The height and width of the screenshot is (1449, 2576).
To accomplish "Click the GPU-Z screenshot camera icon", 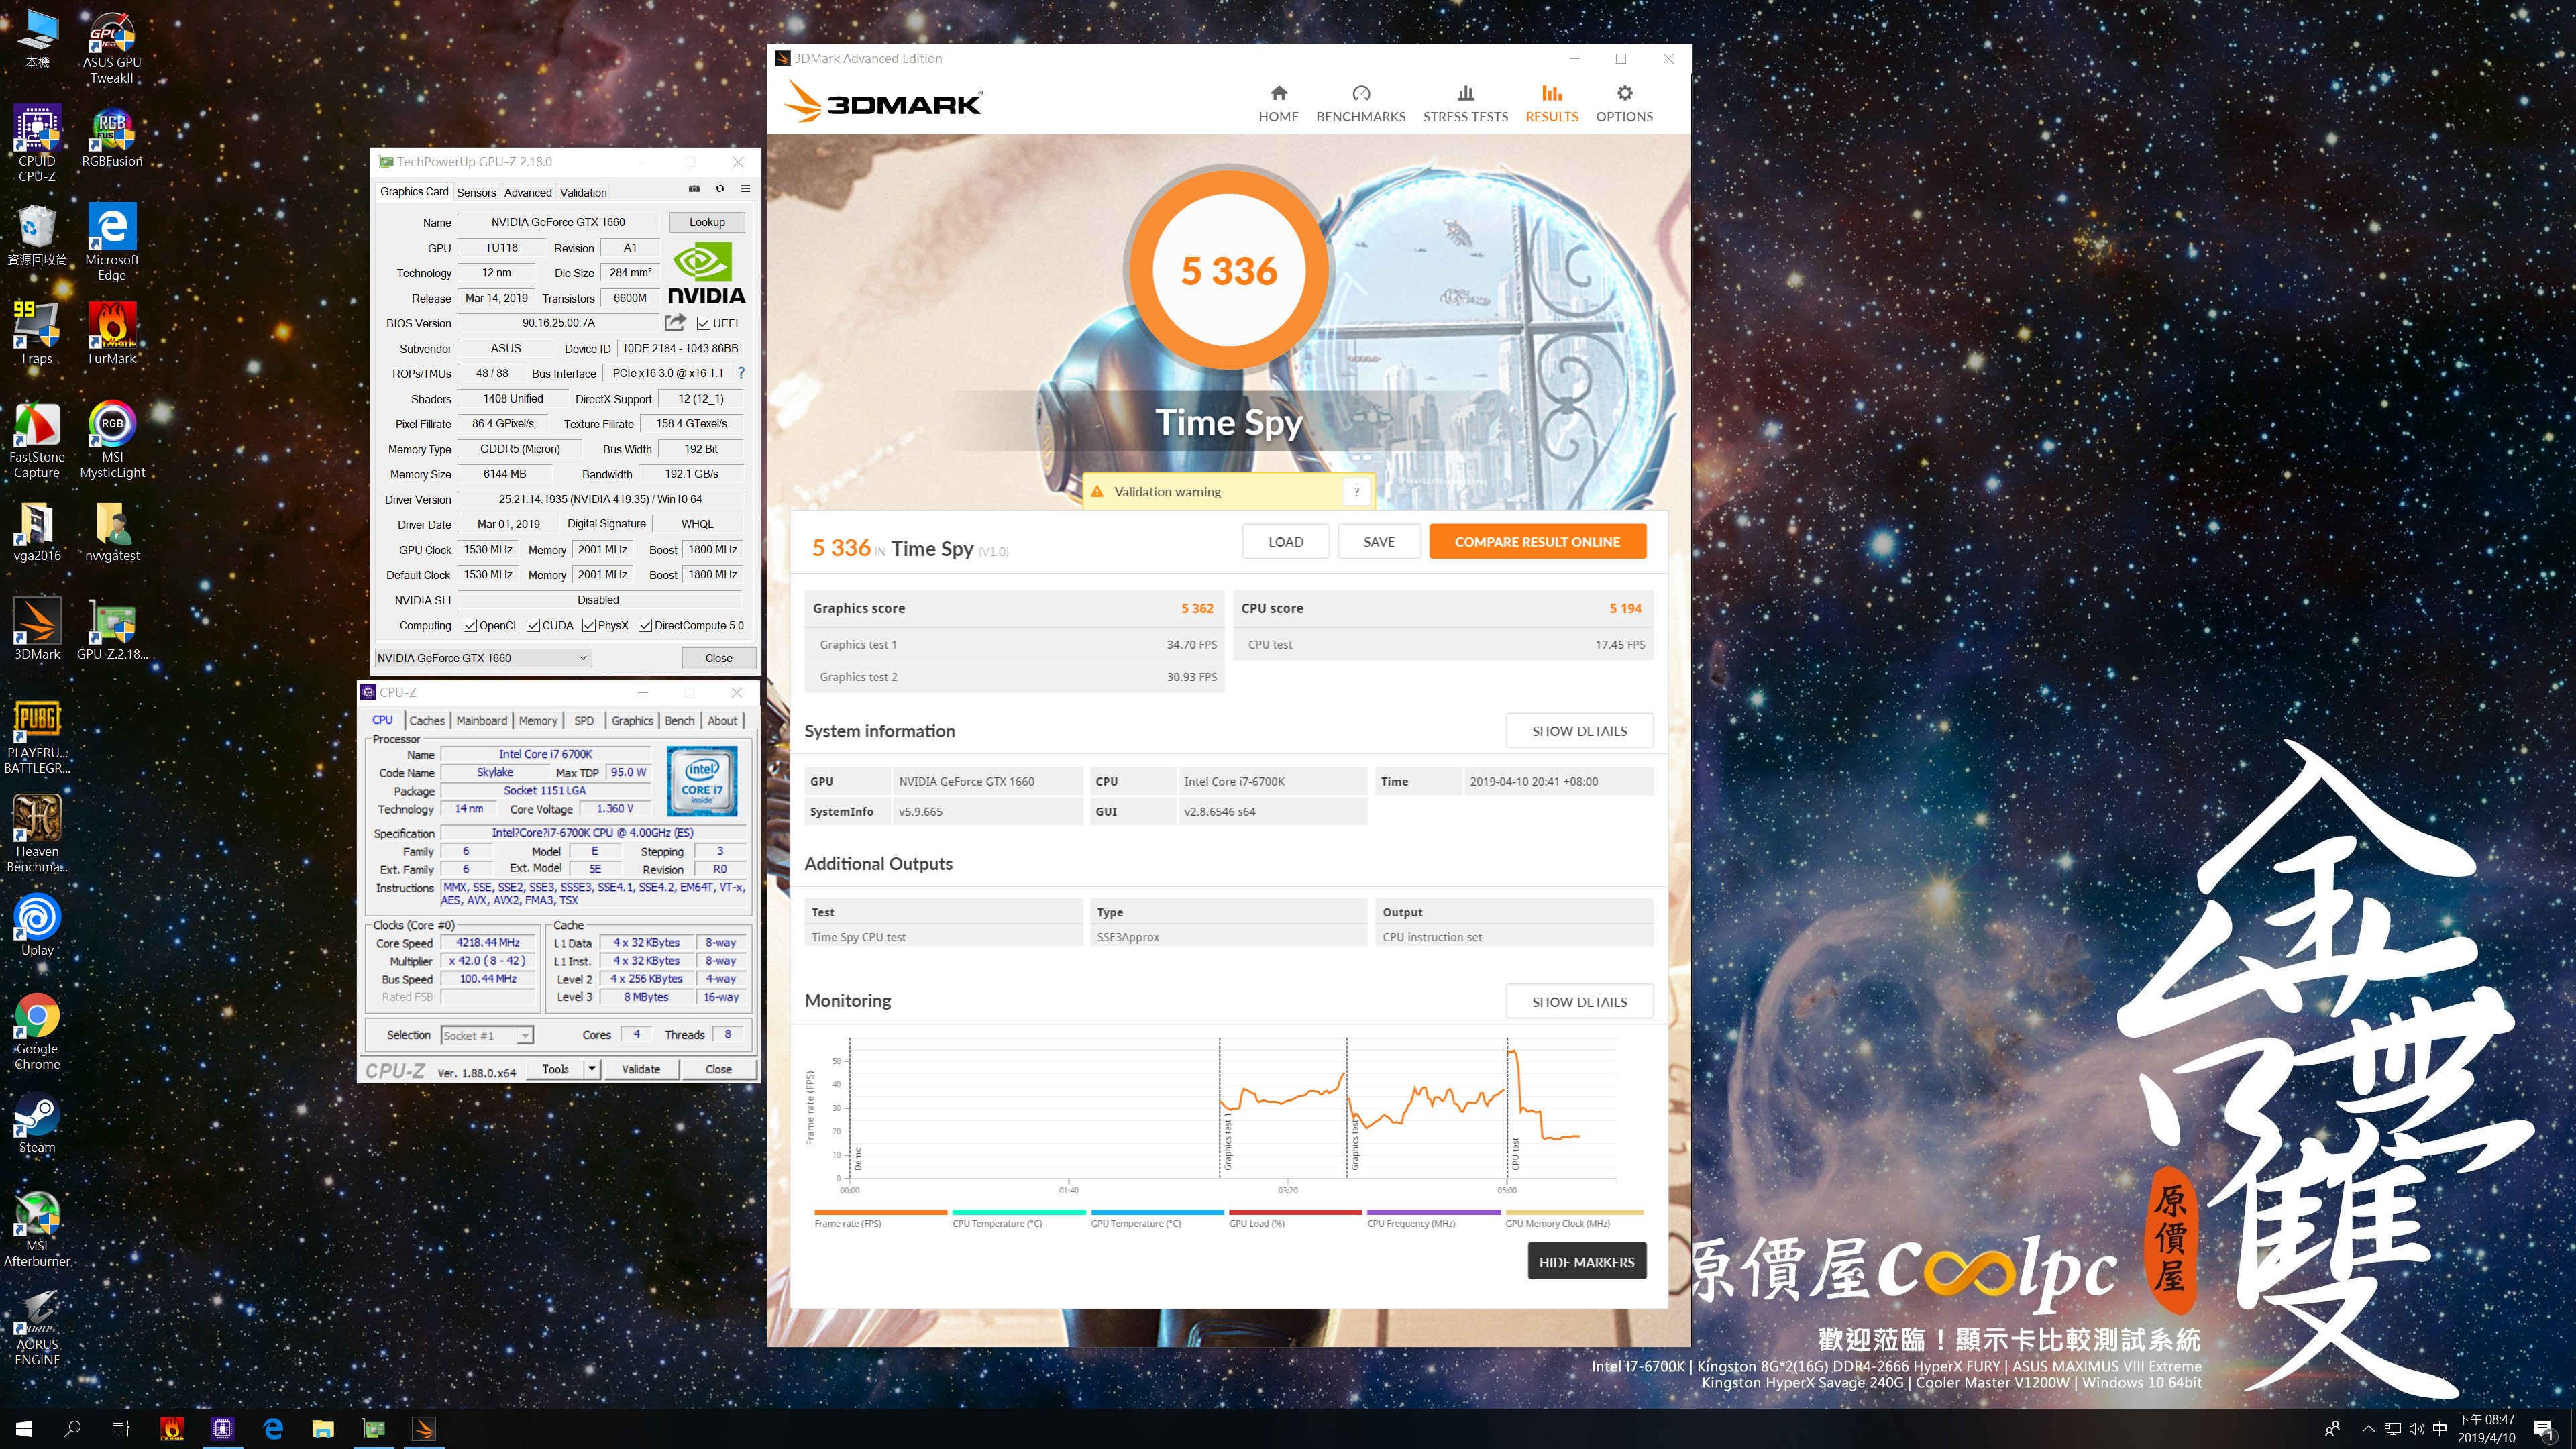I will (x=694, y=189).
